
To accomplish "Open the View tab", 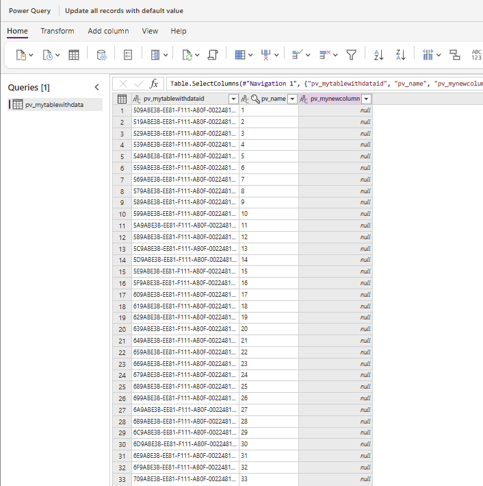I will point(150,31).
